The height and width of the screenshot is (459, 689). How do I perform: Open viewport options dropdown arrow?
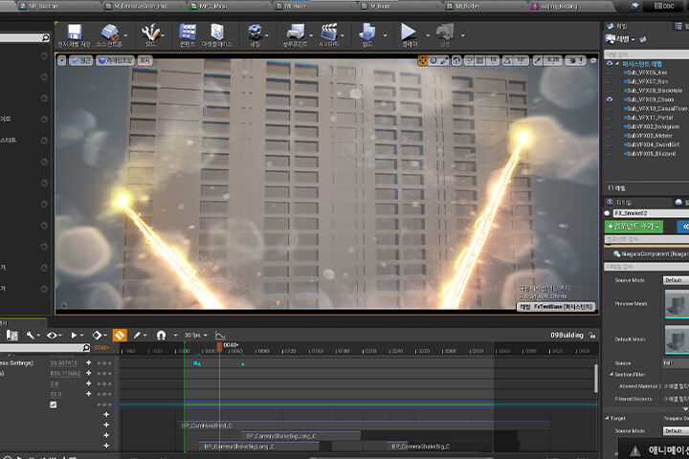(62, 60)
